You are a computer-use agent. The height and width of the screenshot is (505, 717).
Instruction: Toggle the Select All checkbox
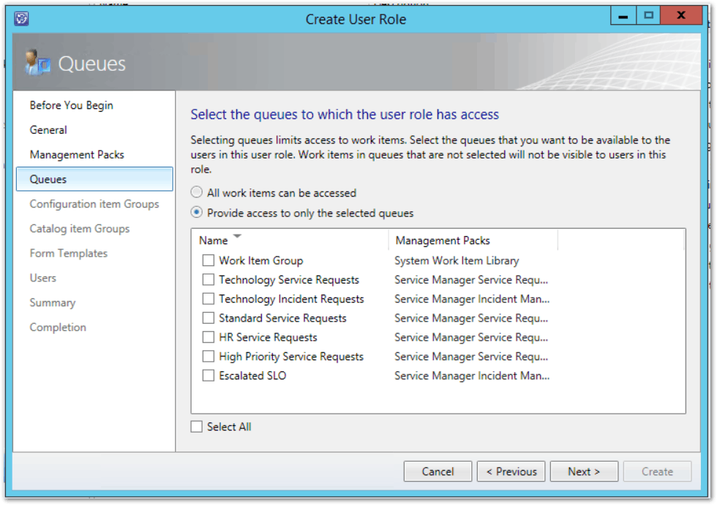click(197, 427)
